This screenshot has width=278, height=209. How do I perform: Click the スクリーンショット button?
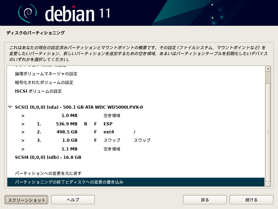pyautogui.click(x=26, y=200)
